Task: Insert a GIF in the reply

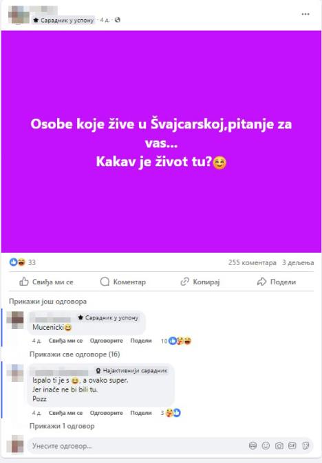Action: point(292,446)
